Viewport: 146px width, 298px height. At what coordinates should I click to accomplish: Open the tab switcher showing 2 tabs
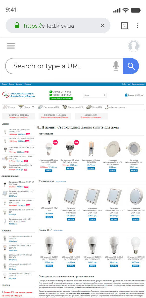point(124,26)
